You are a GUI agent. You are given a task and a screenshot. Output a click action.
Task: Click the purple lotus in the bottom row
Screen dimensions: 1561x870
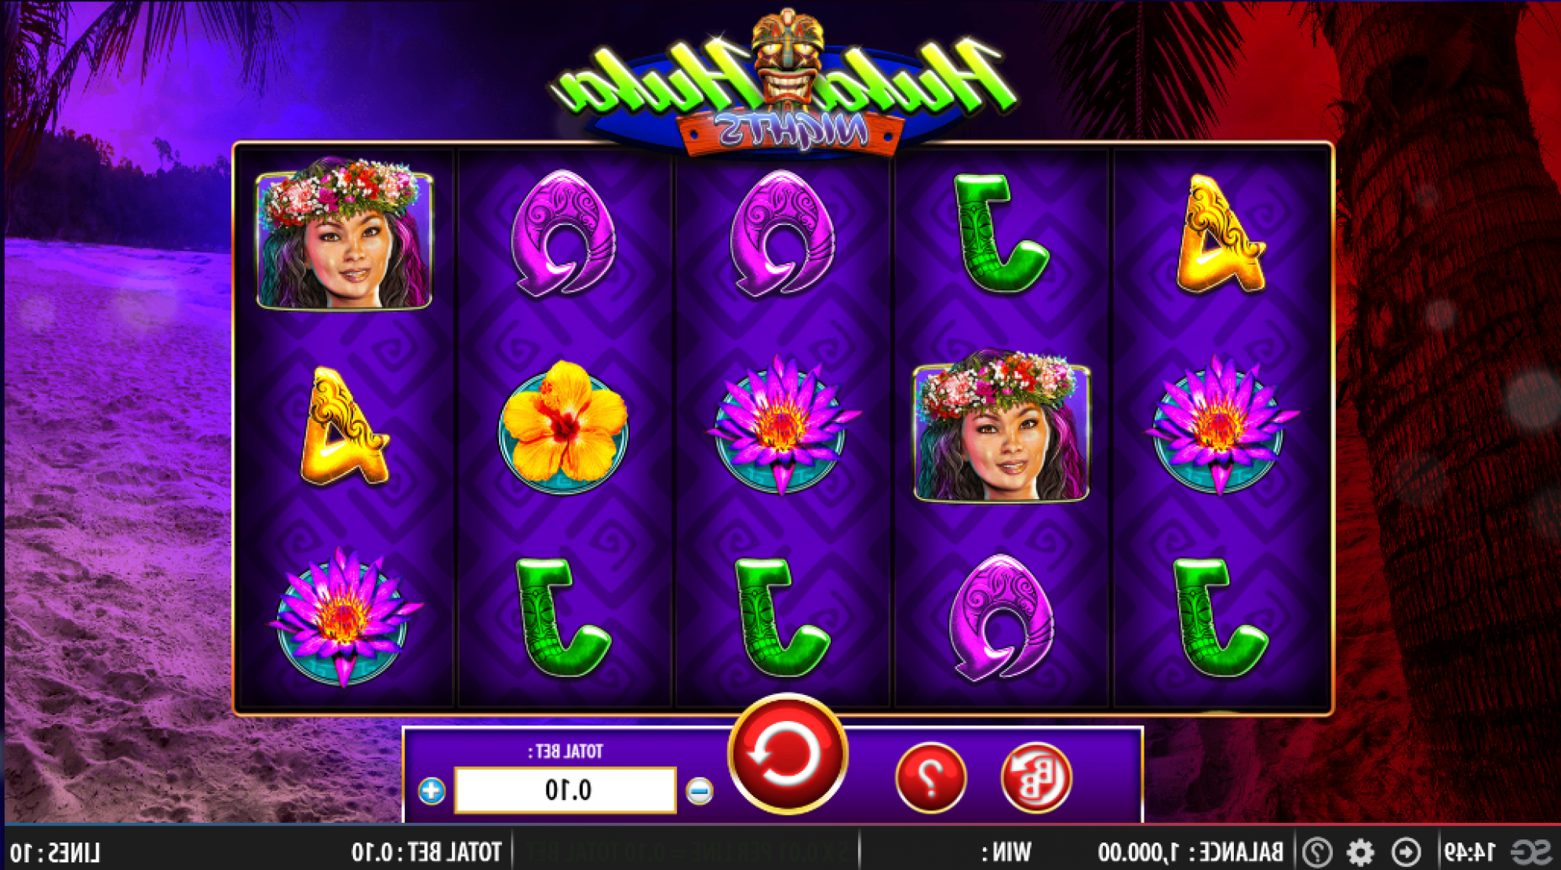[x=344, y=617]
